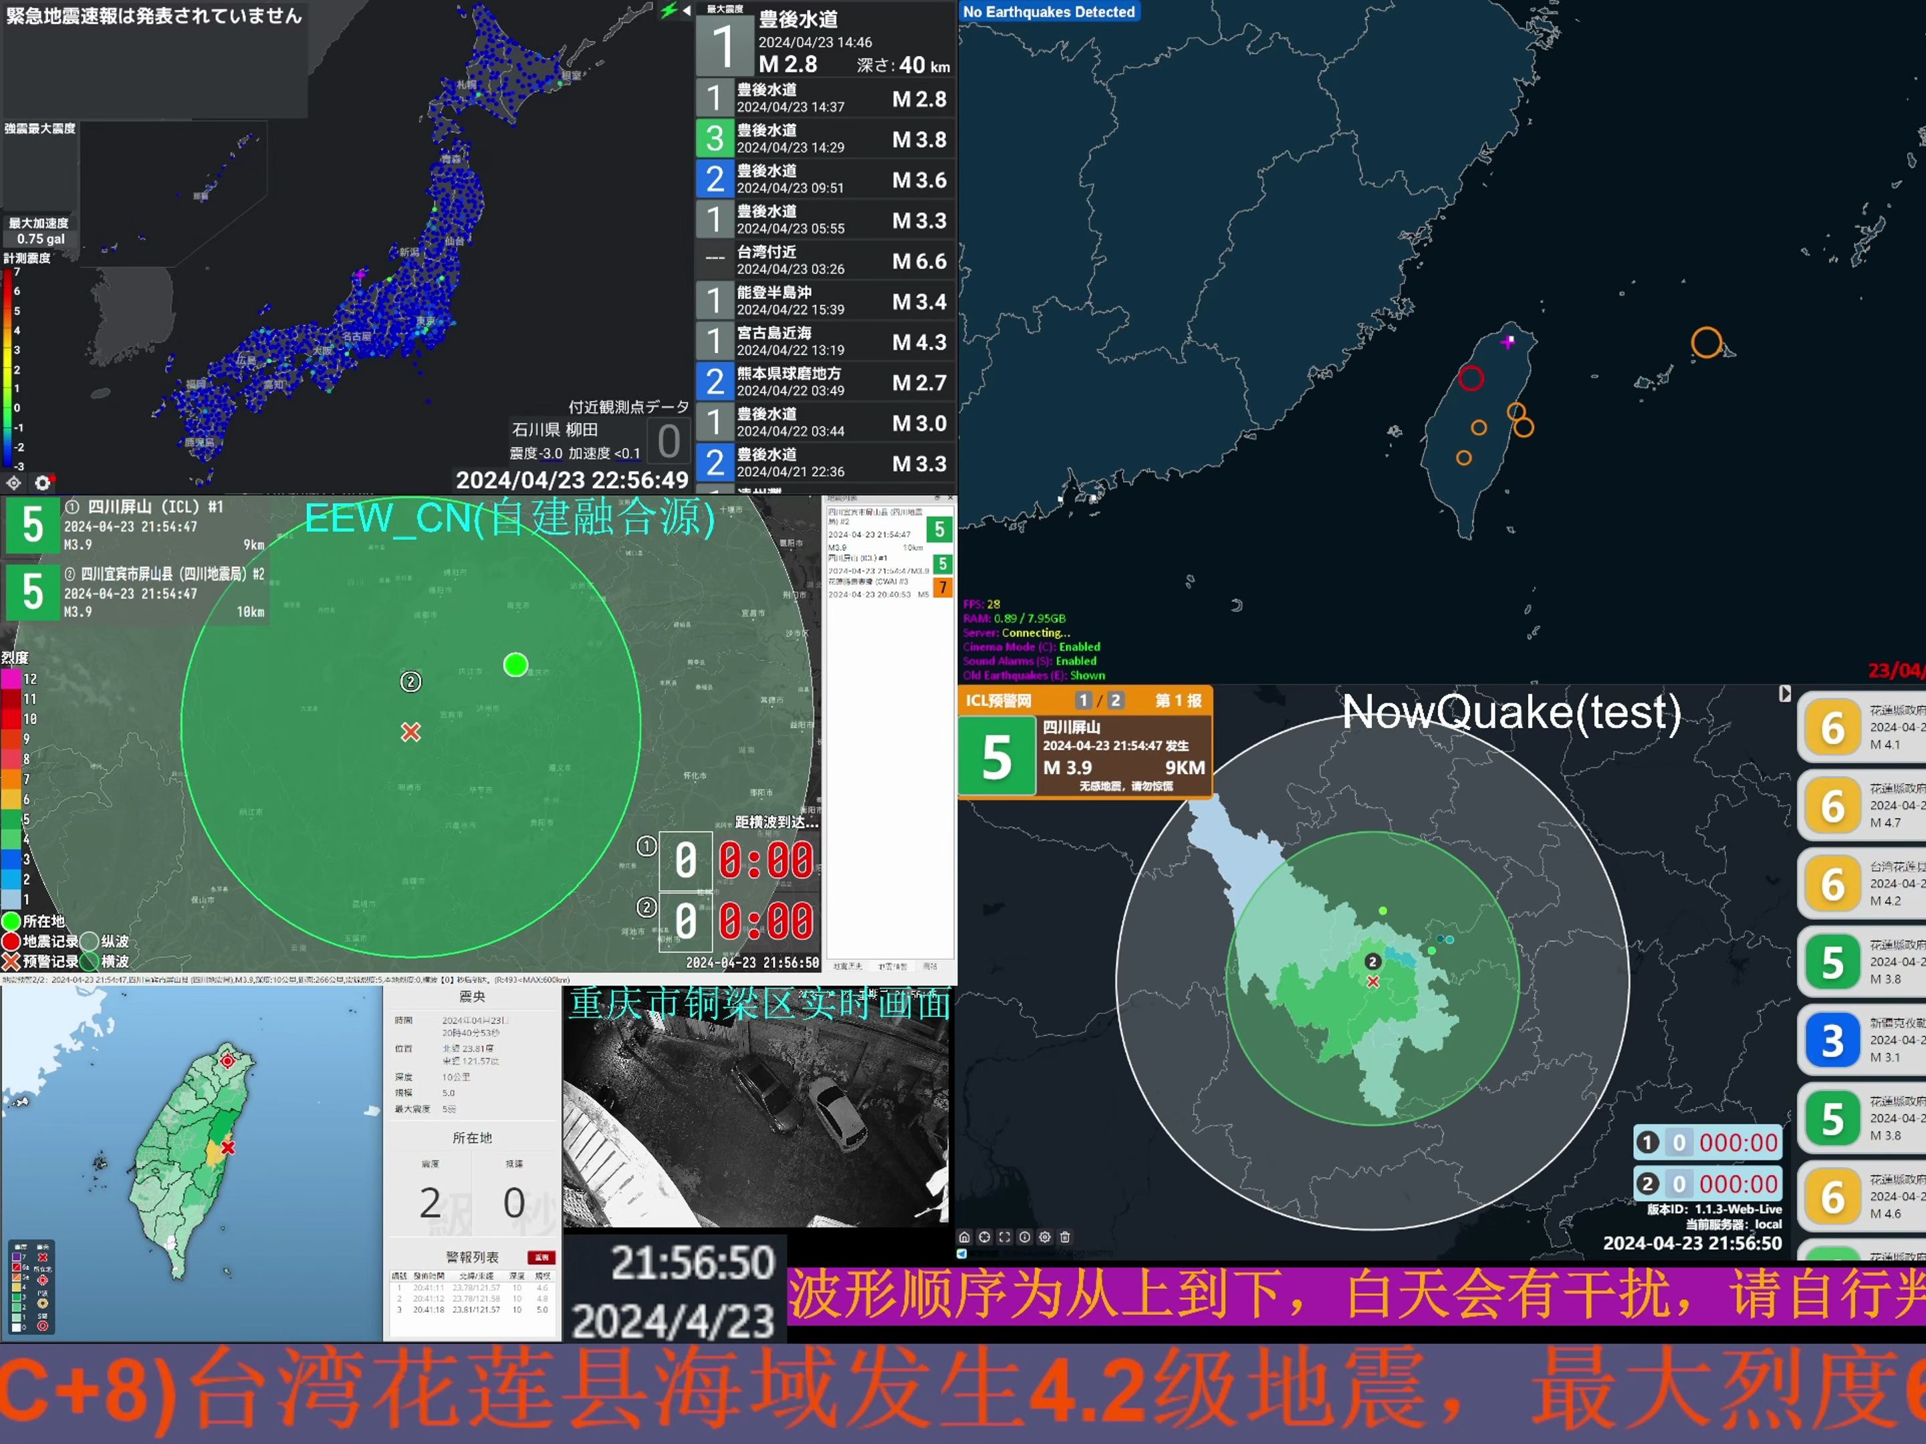
Task: Click No Earthquakes Detected banner
Action: (x=1049, y=11)
